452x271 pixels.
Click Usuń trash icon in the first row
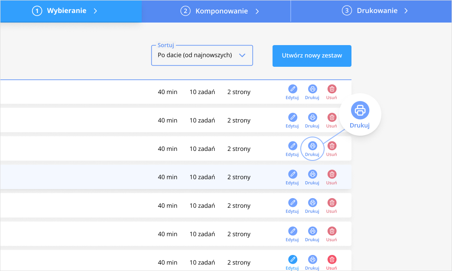click(x=332, y=89)
